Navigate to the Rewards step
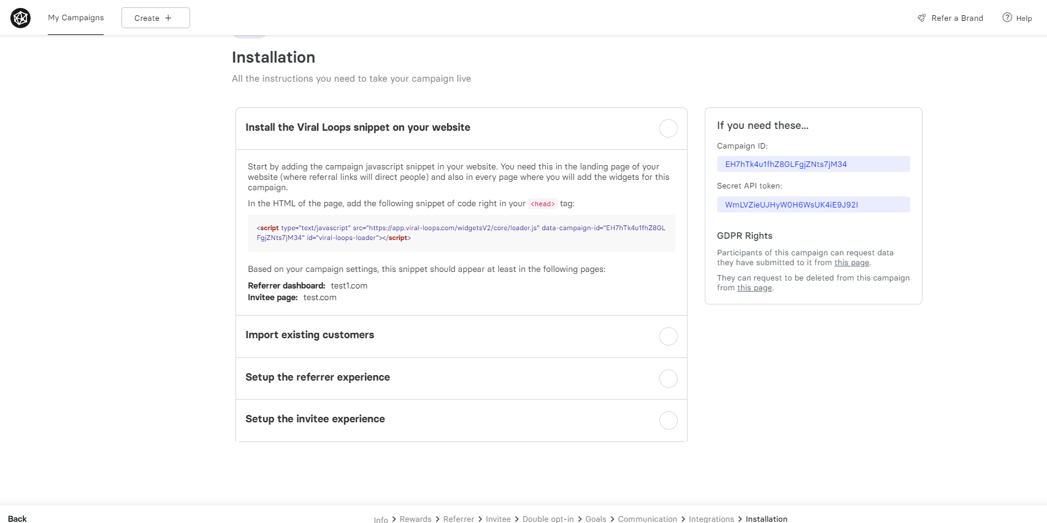This screenshot has height=523, width=1047. click(x=416, y=519)
